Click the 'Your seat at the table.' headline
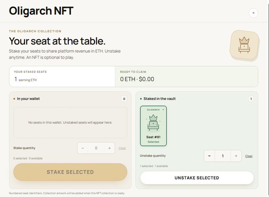 pyautogui.click(x=57, y=41)
